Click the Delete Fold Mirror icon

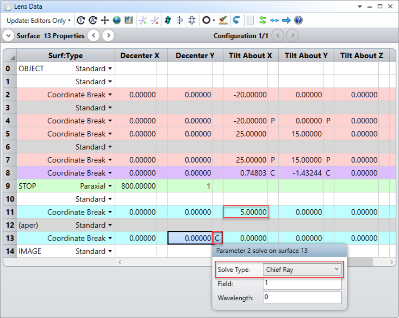pos(155,20)
